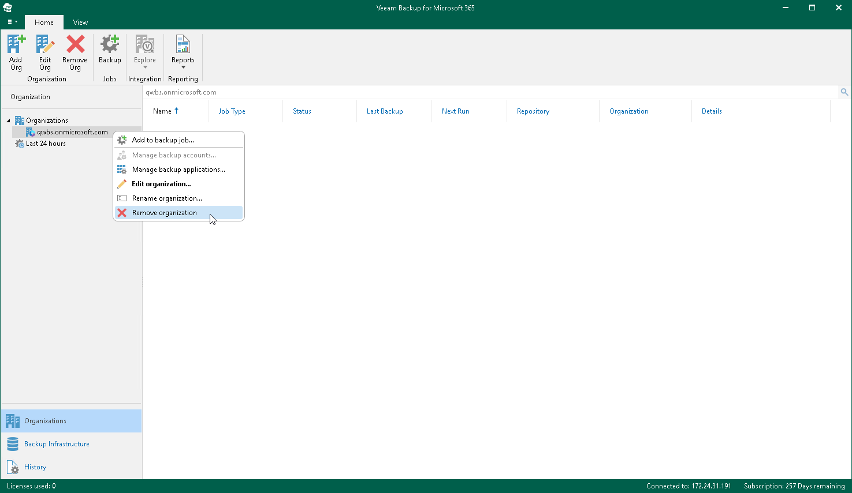Switch to the Home ribbon tab
The height and width of the screenshot is (493, 852).
[x=44, y=22]
